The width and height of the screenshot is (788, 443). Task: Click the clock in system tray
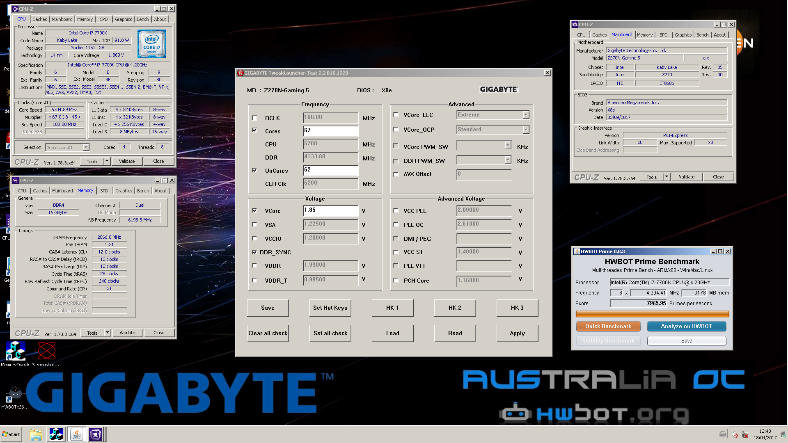tap(765, 434)
